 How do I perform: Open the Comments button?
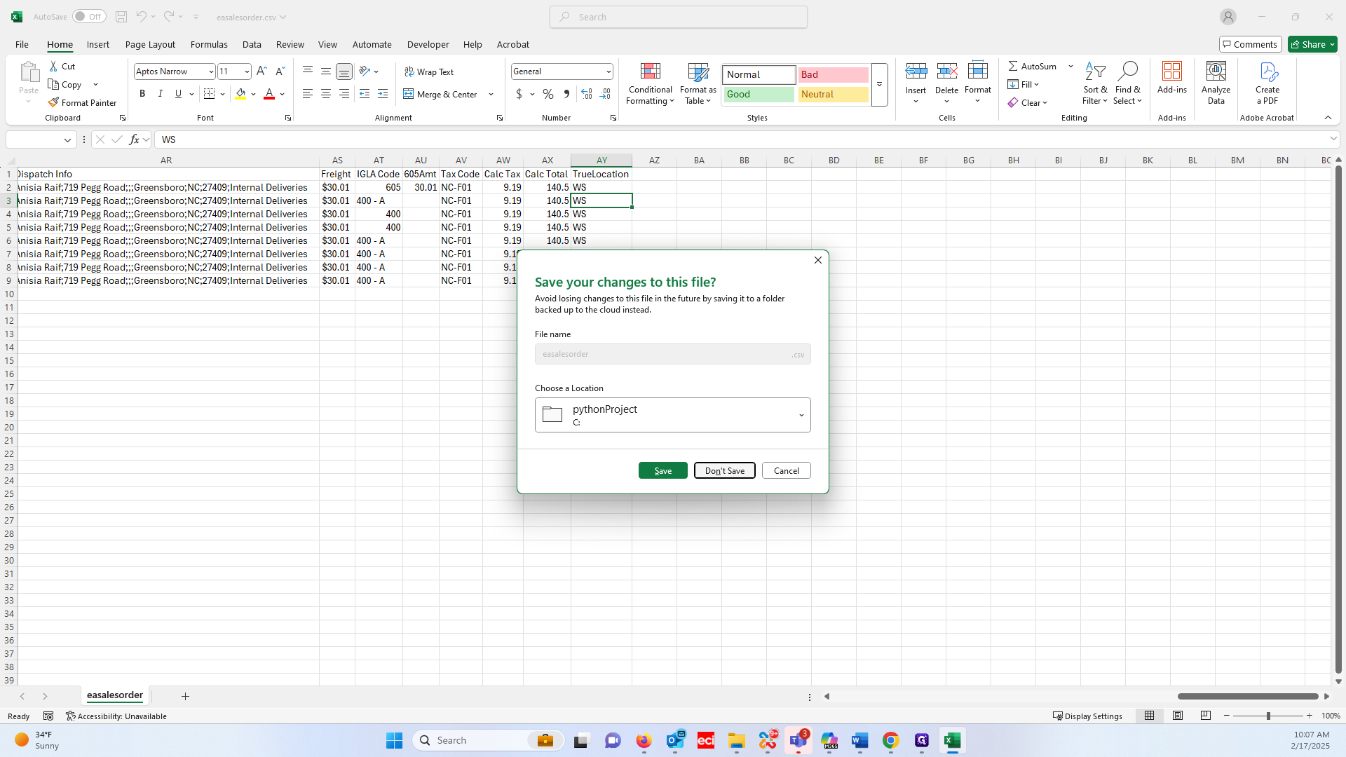[x=1251, y=44]
